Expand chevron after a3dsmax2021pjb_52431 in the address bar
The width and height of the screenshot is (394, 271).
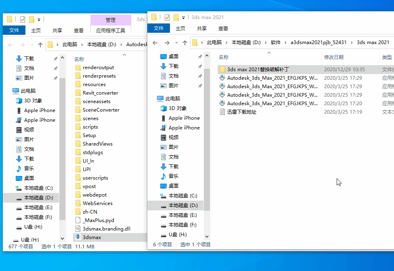click(x=352, y=42)
